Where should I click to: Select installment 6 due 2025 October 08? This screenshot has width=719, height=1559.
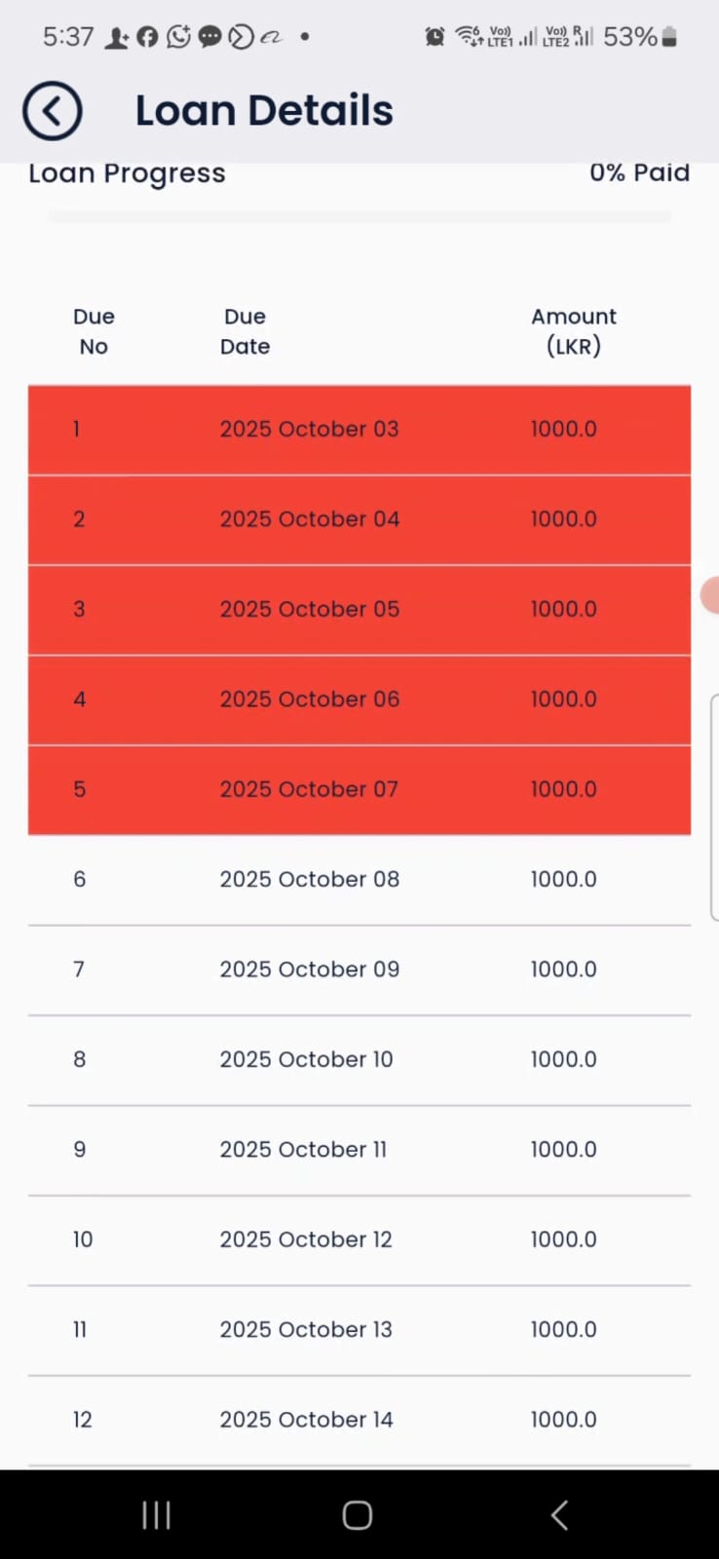pos(359,880)
